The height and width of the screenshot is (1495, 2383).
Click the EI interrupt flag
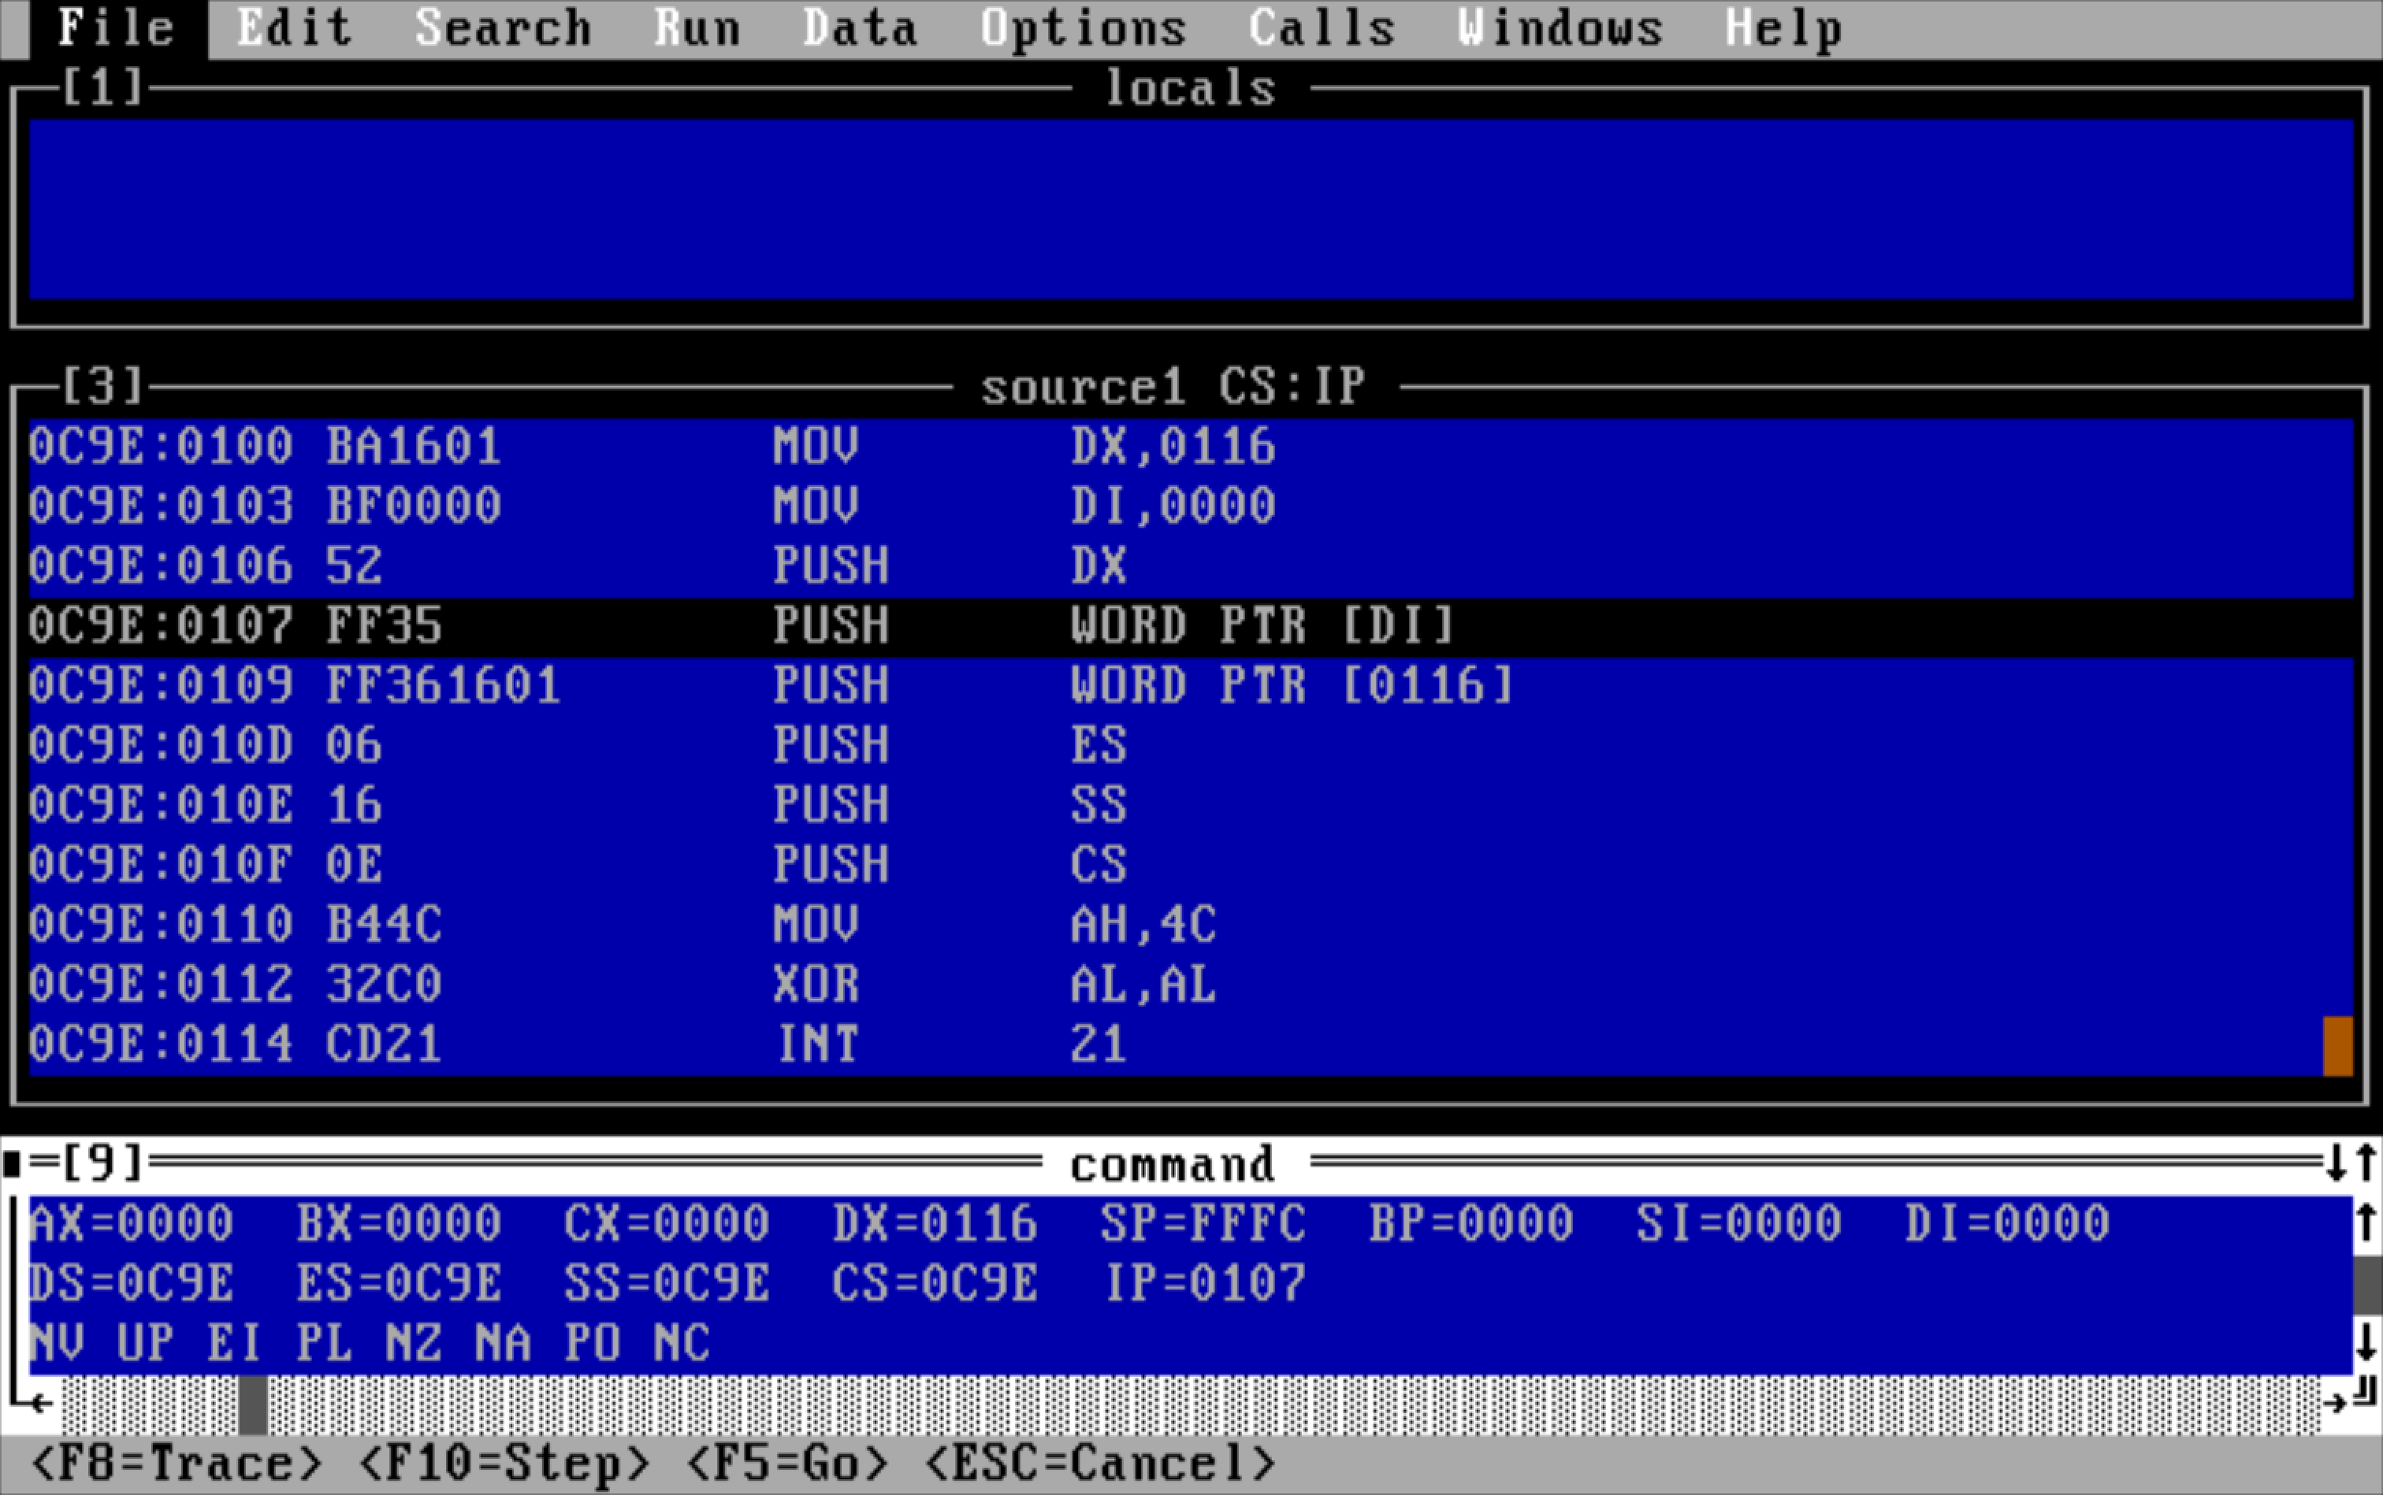click(236, 1344)
